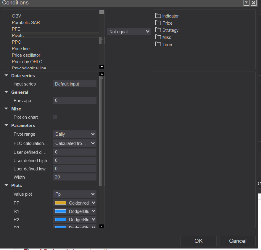Screen dimensions: 261x250
Task: Click the Bars ago input field
Action: coord(75,101)
